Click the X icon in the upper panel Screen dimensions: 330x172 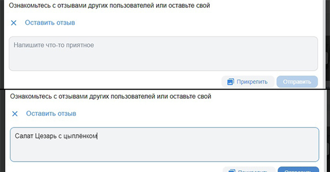(x=13, y=23)
